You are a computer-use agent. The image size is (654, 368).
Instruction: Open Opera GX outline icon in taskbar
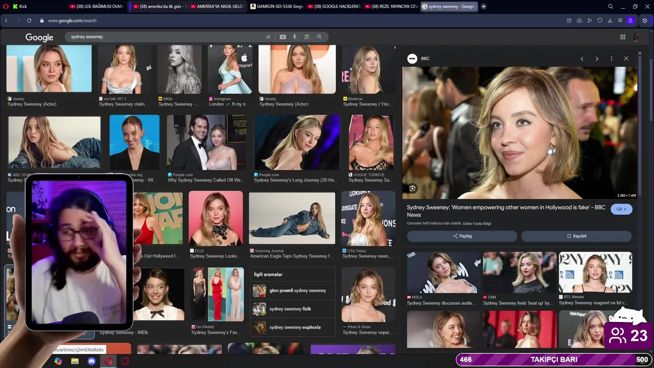pos(125,361)
